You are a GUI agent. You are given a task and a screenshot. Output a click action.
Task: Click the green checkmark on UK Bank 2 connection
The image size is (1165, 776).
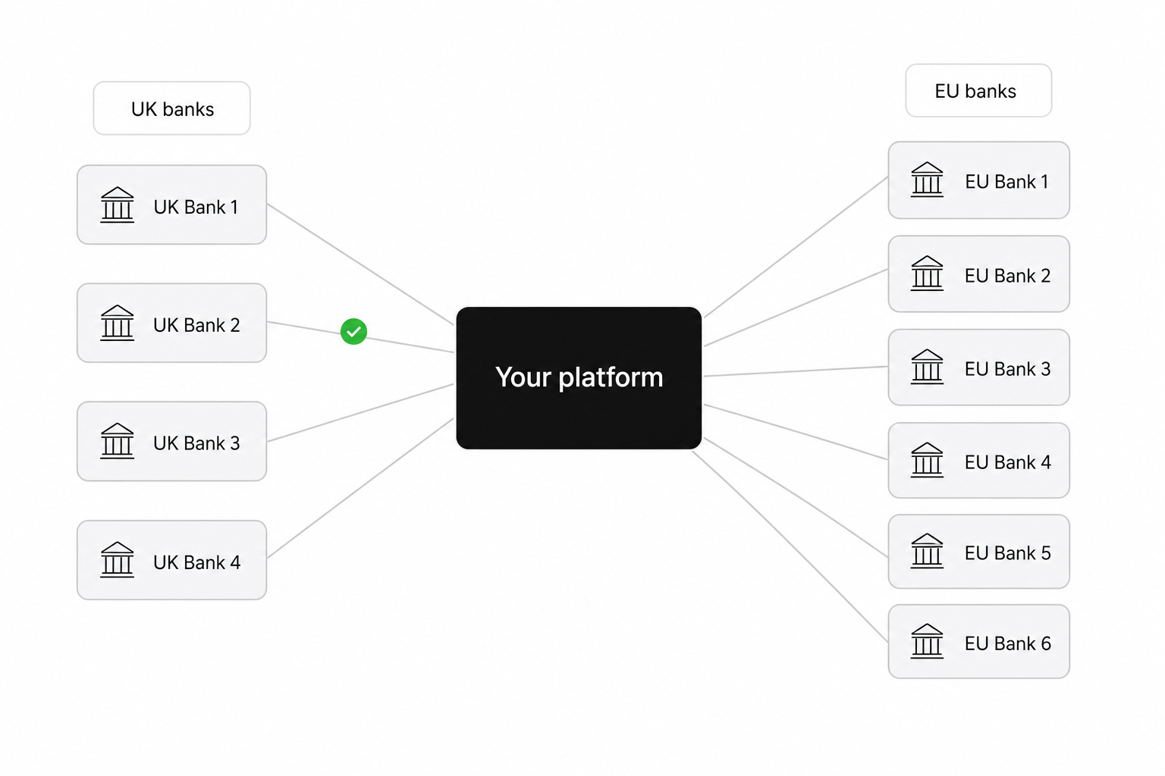tap(353, 331)
